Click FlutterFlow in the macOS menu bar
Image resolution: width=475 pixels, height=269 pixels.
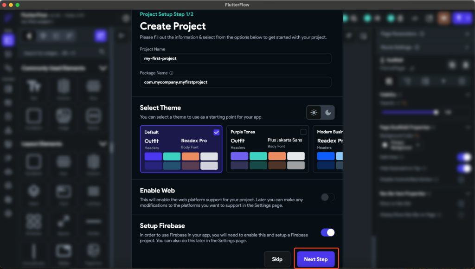(x=237, y=4)
